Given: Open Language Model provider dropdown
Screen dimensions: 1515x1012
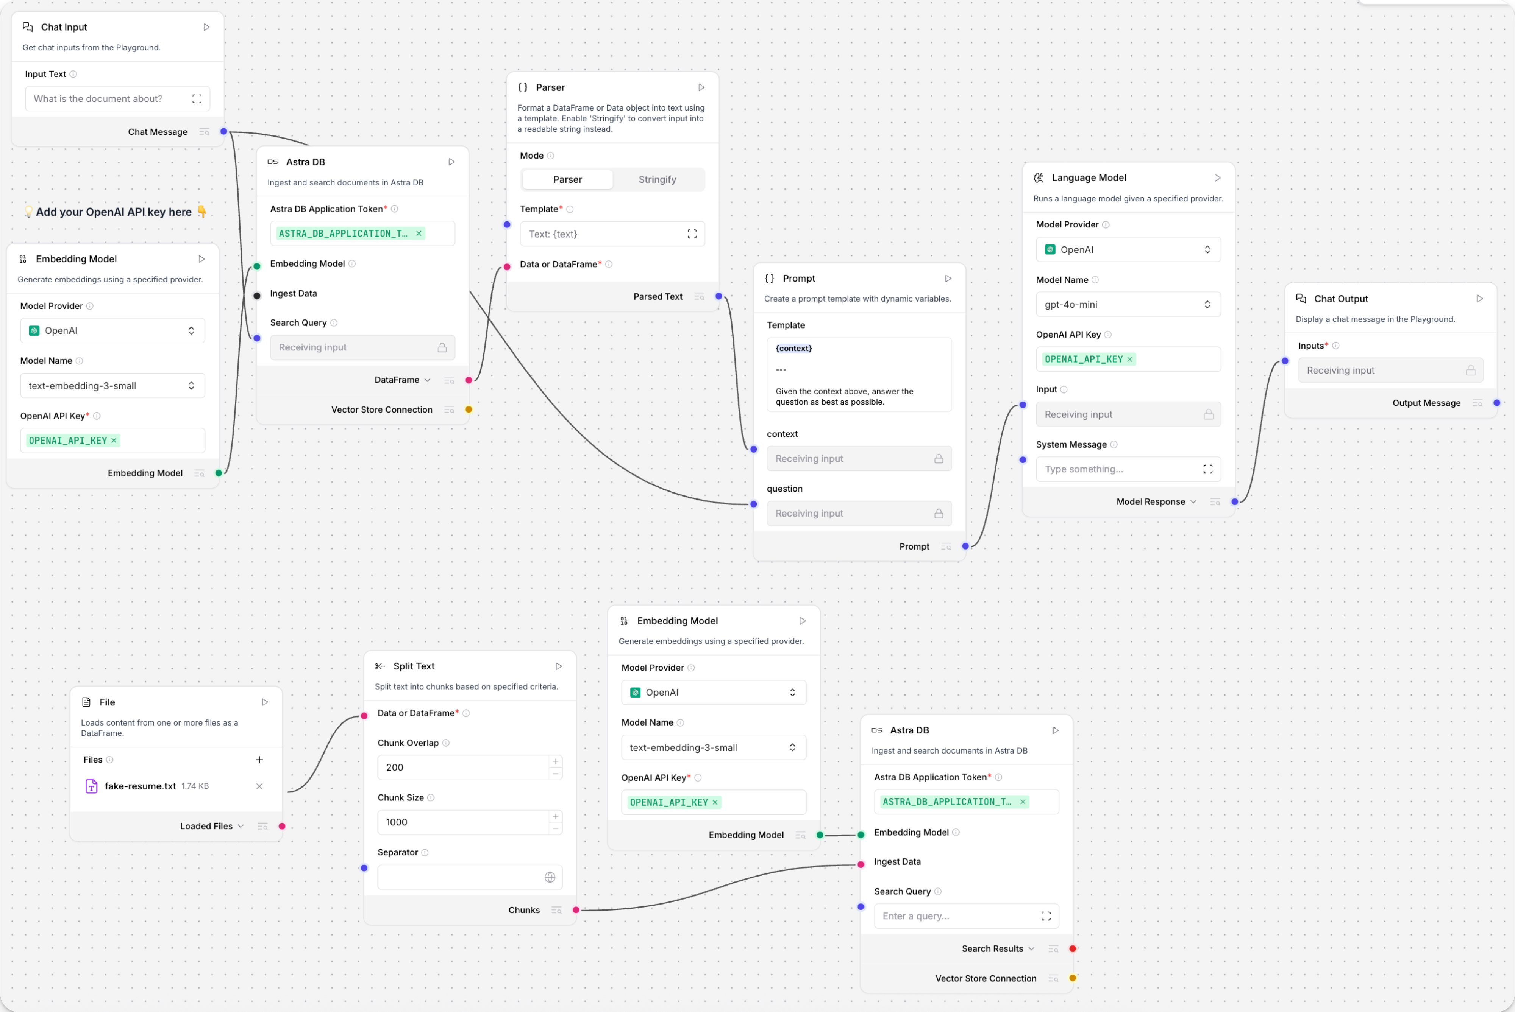Looking at the screenshot, I should (1128, 250).
